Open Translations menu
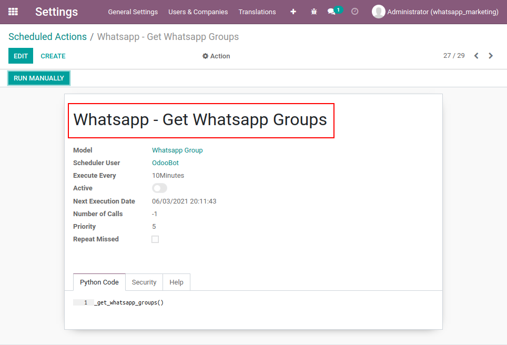507x345 pixels. click(257, 12)
